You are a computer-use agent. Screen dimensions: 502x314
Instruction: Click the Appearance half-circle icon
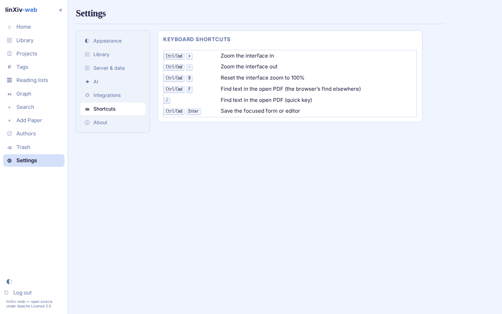tap(87, 41)
